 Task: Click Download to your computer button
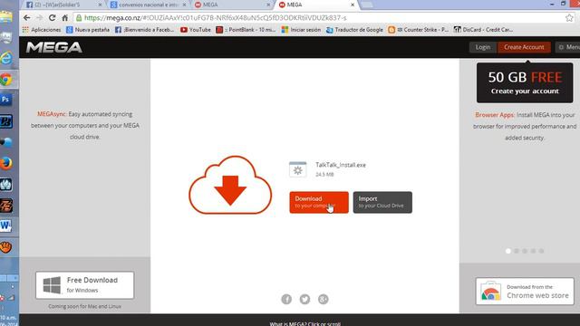pyautogui.click(x=319, y=202)
